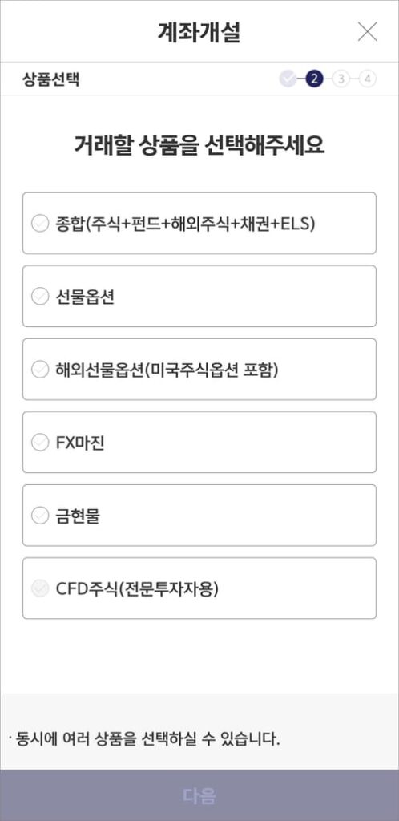
Task: Tick the check circle beside 선물옵션
Action: coord(40,297)
